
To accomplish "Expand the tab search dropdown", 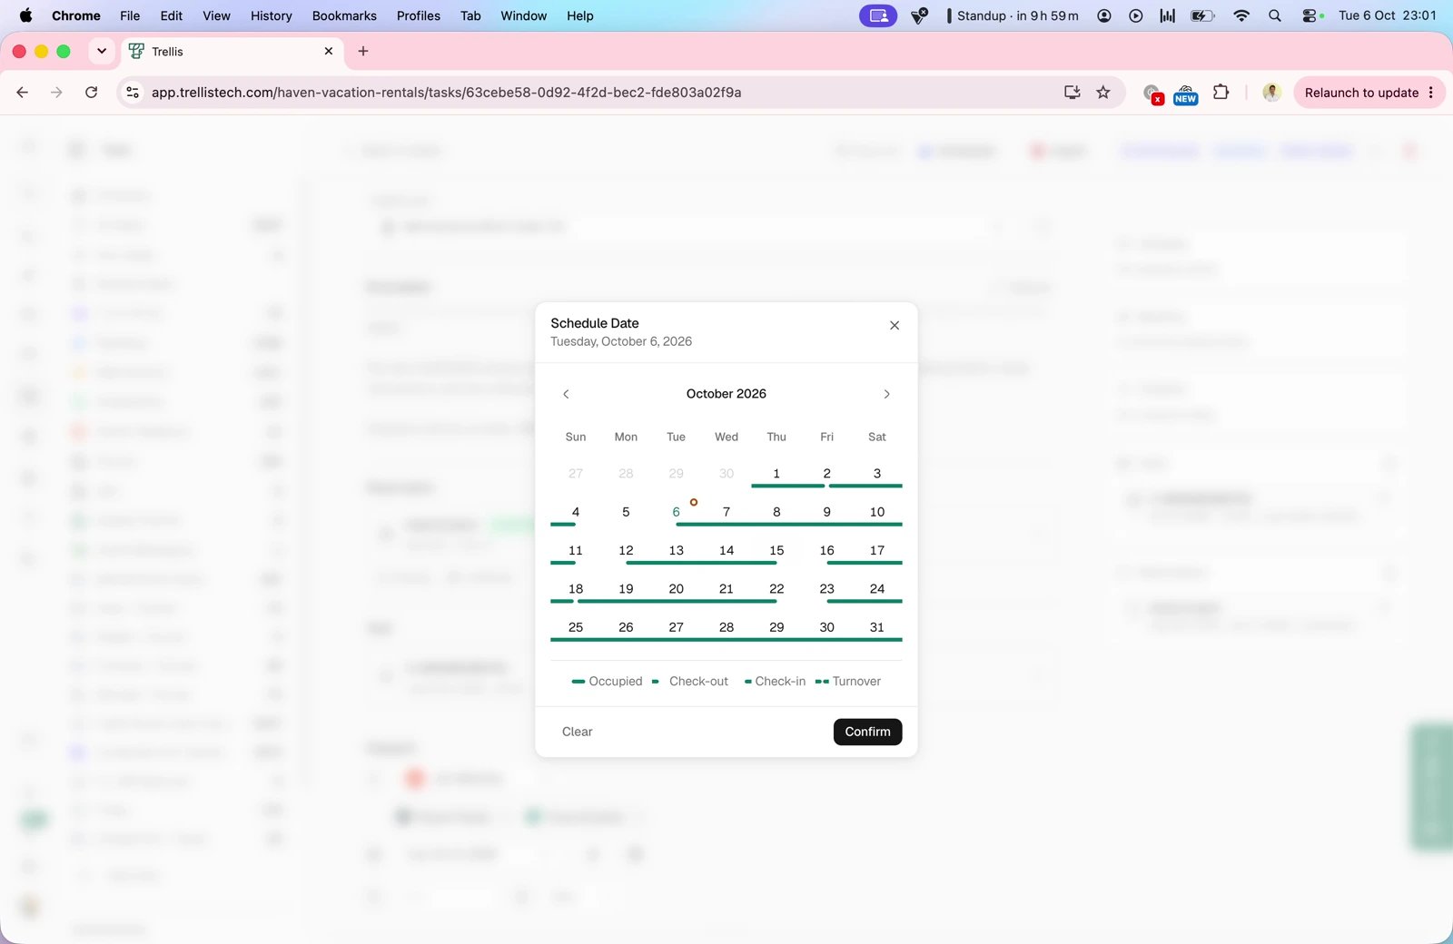I will 102,52.
